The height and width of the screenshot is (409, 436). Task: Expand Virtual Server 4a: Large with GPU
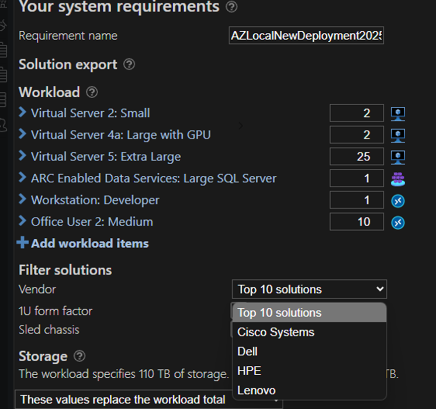(x=22, y=134)
